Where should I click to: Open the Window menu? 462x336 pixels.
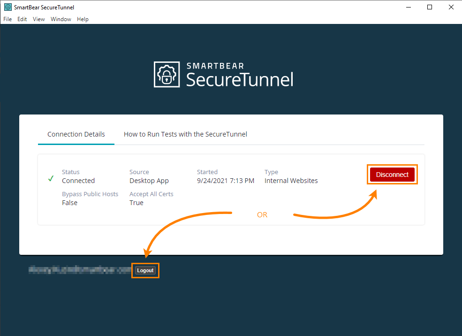61,19
